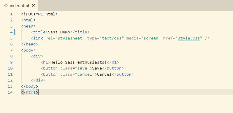Image resolution: width=233 pixels, height=113 pixels.
Task: Click line number 14 in the gutter
Action: point(10,92)
